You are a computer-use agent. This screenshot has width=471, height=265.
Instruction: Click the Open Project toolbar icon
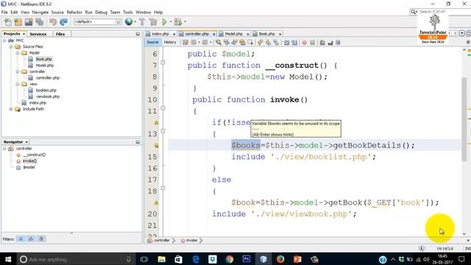click(x=29, y=22)
